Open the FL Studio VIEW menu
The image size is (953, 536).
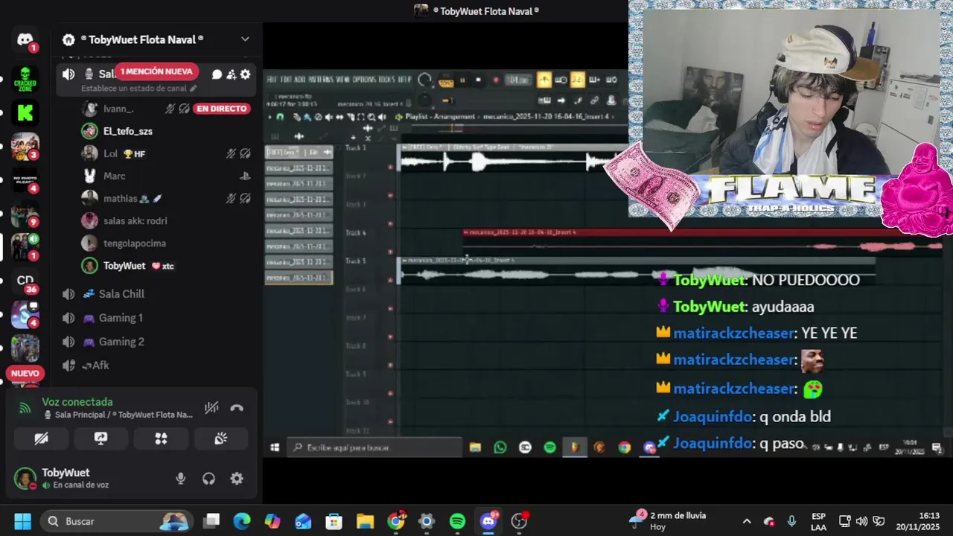coord(343,80)
